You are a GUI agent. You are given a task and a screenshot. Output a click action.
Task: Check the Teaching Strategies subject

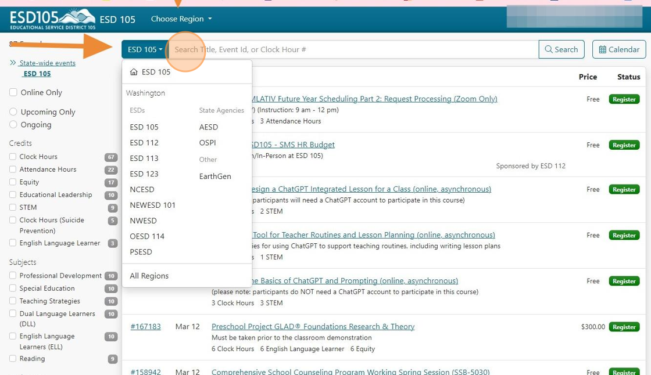[13, 301]
